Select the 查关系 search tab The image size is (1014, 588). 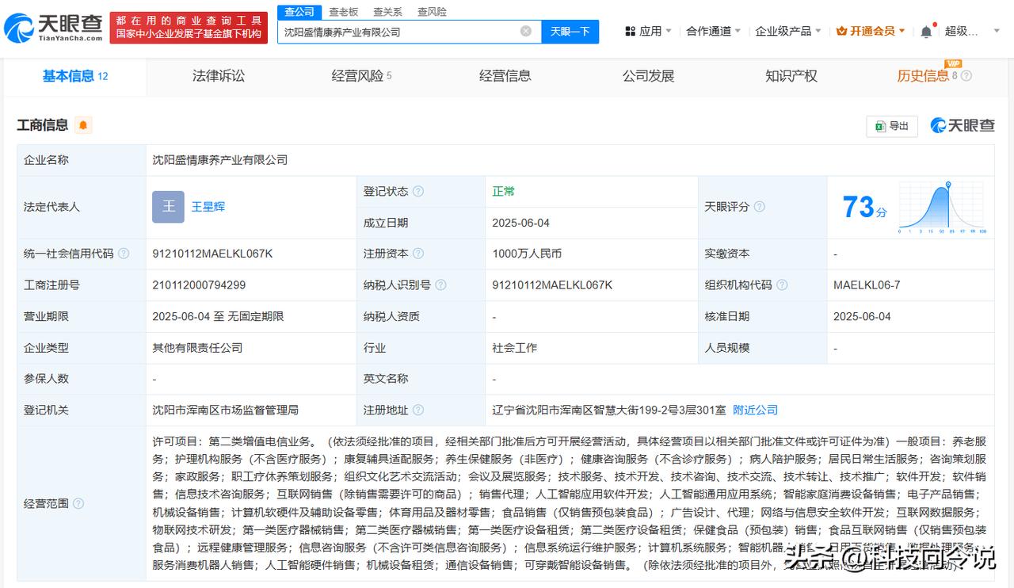(x=387, y=12)
